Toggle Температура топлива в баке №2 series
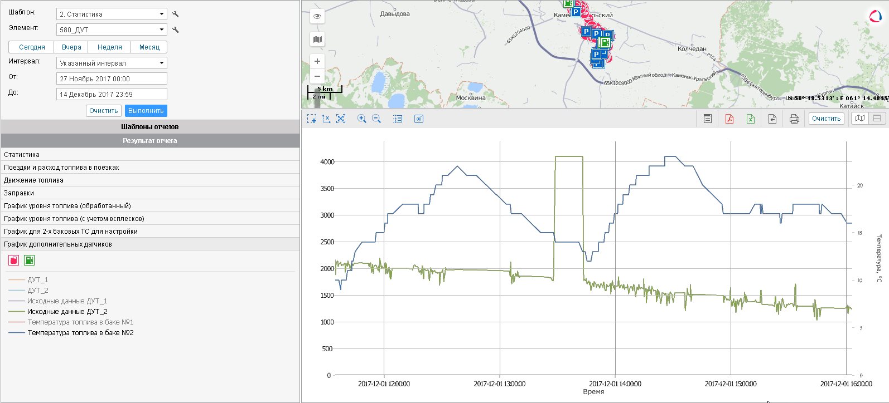The width and height of the screenshot is (889, 403). point(80,333)
